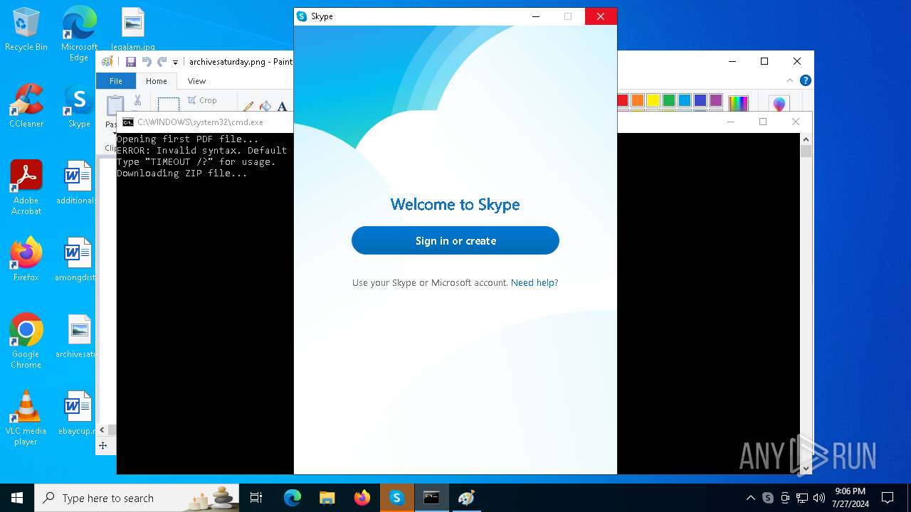Pick the orange color swatch in Paint

pos(638,100)
